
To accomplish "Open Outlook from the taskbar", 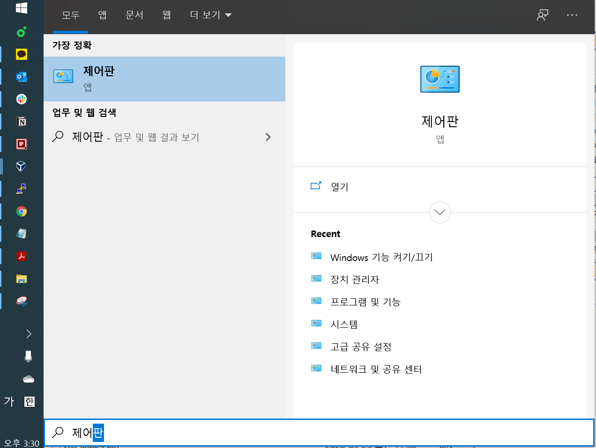I will coord(22,77).
